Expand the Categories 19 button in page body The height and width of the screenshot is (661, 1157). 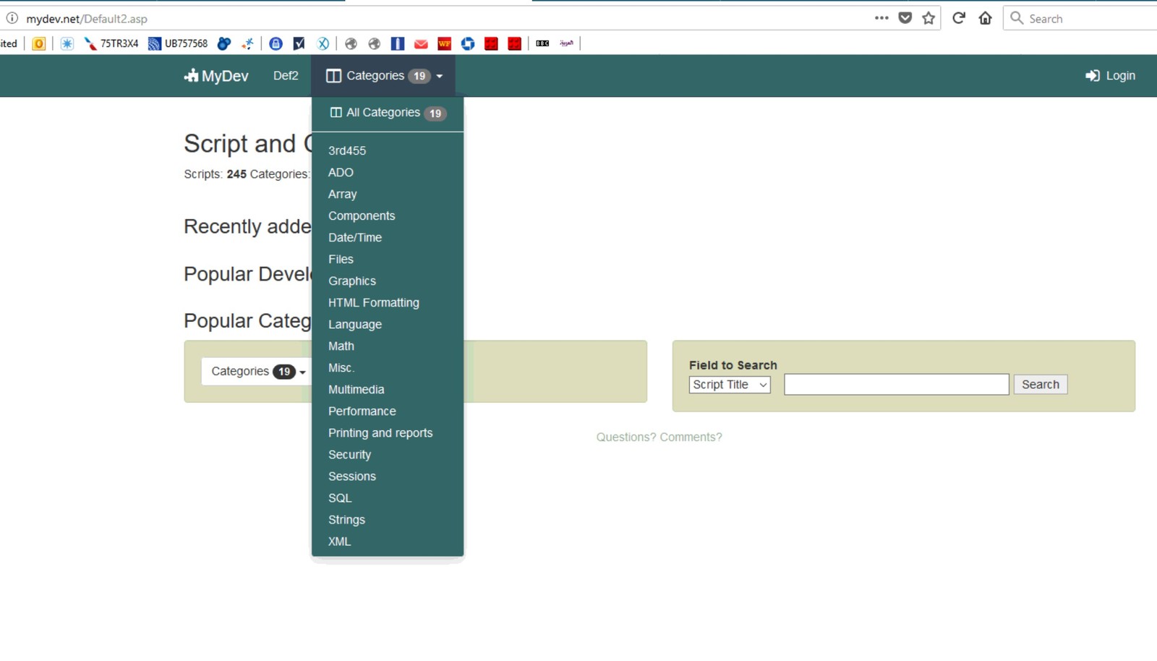click(x=257, y=372)
